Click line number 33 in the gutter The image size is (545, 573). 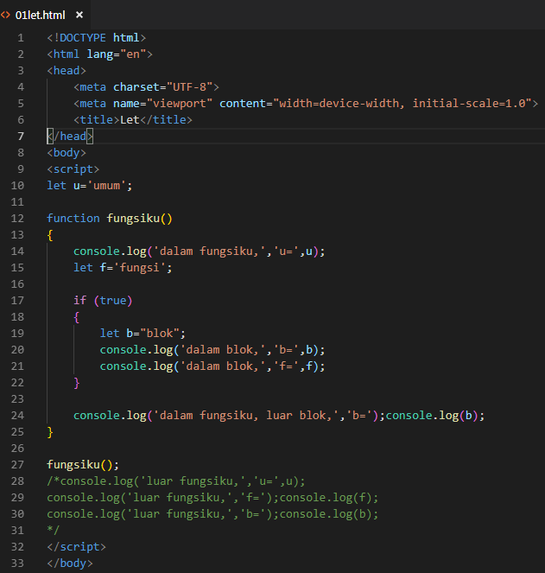point(17,563)
